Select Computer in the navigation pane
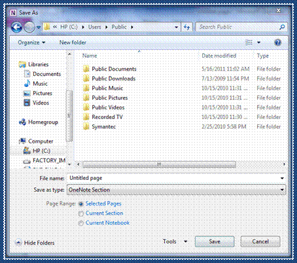Screen dimensions: 297x263 tap(36, 141)
